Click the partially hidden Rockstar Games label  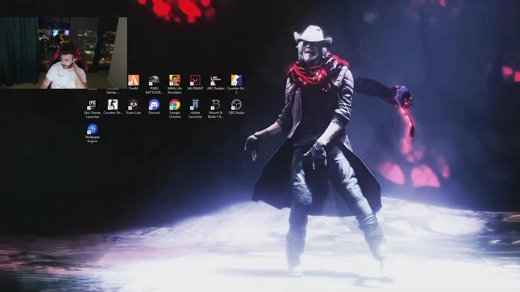coord(113,91)
